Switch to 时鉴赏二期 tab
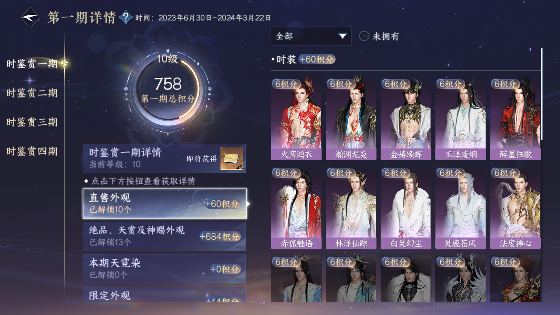The width and height of the screenshot is (560, 315). (x=32, y=93)
